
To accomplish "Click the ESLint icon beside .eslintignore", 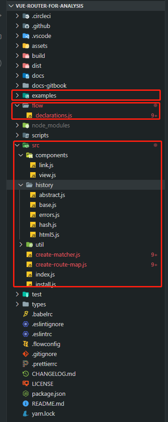I will (26, 324).
